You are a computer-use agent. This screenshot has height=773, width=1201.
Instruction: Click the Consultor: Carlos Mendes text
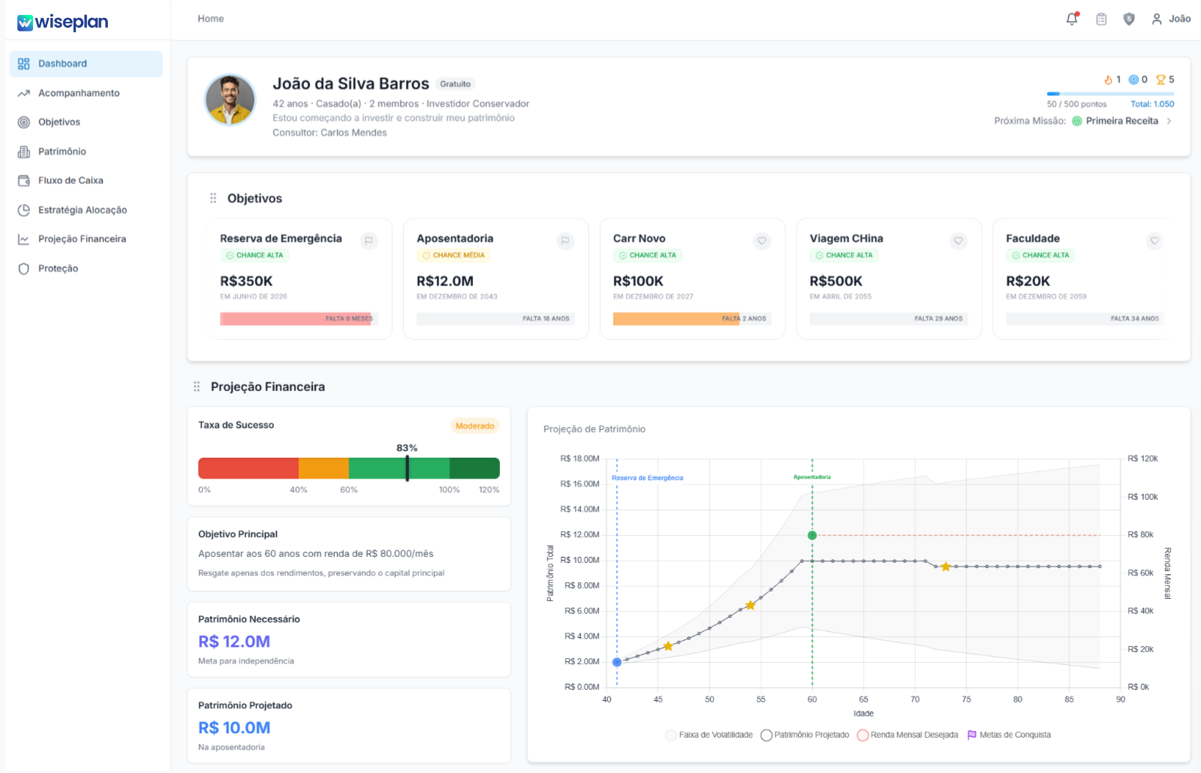click(x=330, y=133)
